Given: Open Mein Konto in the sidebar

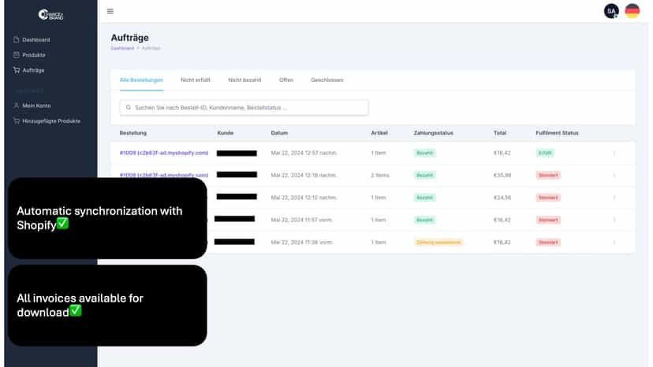Looking at the screenshot, I should pos(36,106).
